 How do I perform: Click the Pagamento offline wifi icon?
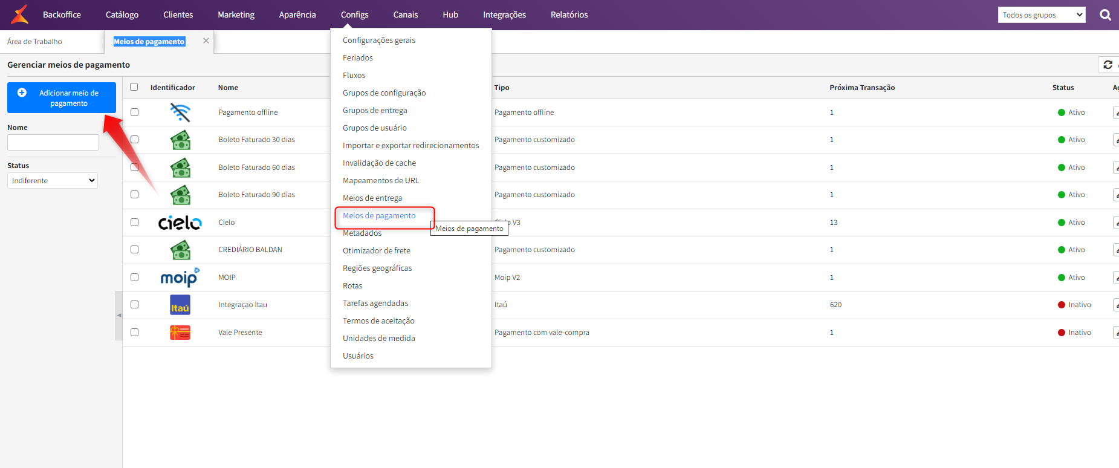pyautogui.click(x=180, y=112)
